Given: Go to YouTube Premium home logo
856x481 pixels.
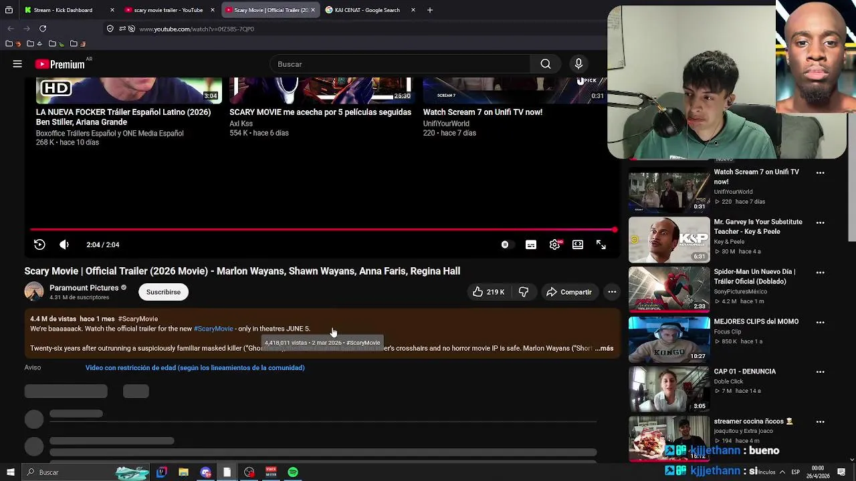Looking at the screenshot, I should (61, 64).
